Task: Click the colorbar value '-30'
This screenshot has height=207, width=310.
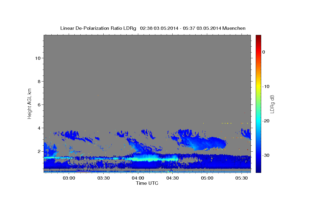Action: click(x=266, y=155)
